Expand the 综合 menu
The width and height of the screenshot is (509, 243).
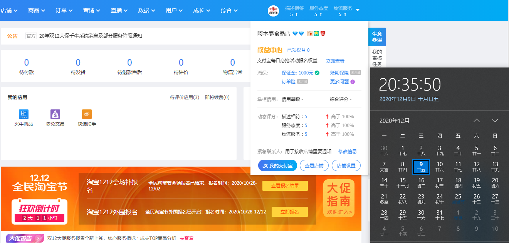[x=230, y=10]
